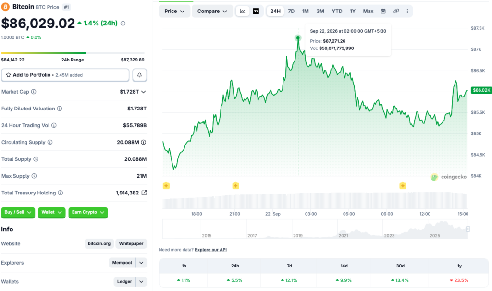Copy chart link icon
492x291 pixels.
[396, 12]
